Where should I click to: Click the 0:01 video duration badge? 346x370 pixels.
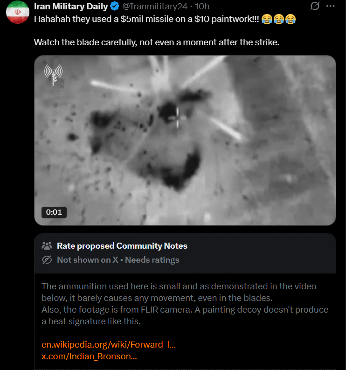click(x=54, y=212)
